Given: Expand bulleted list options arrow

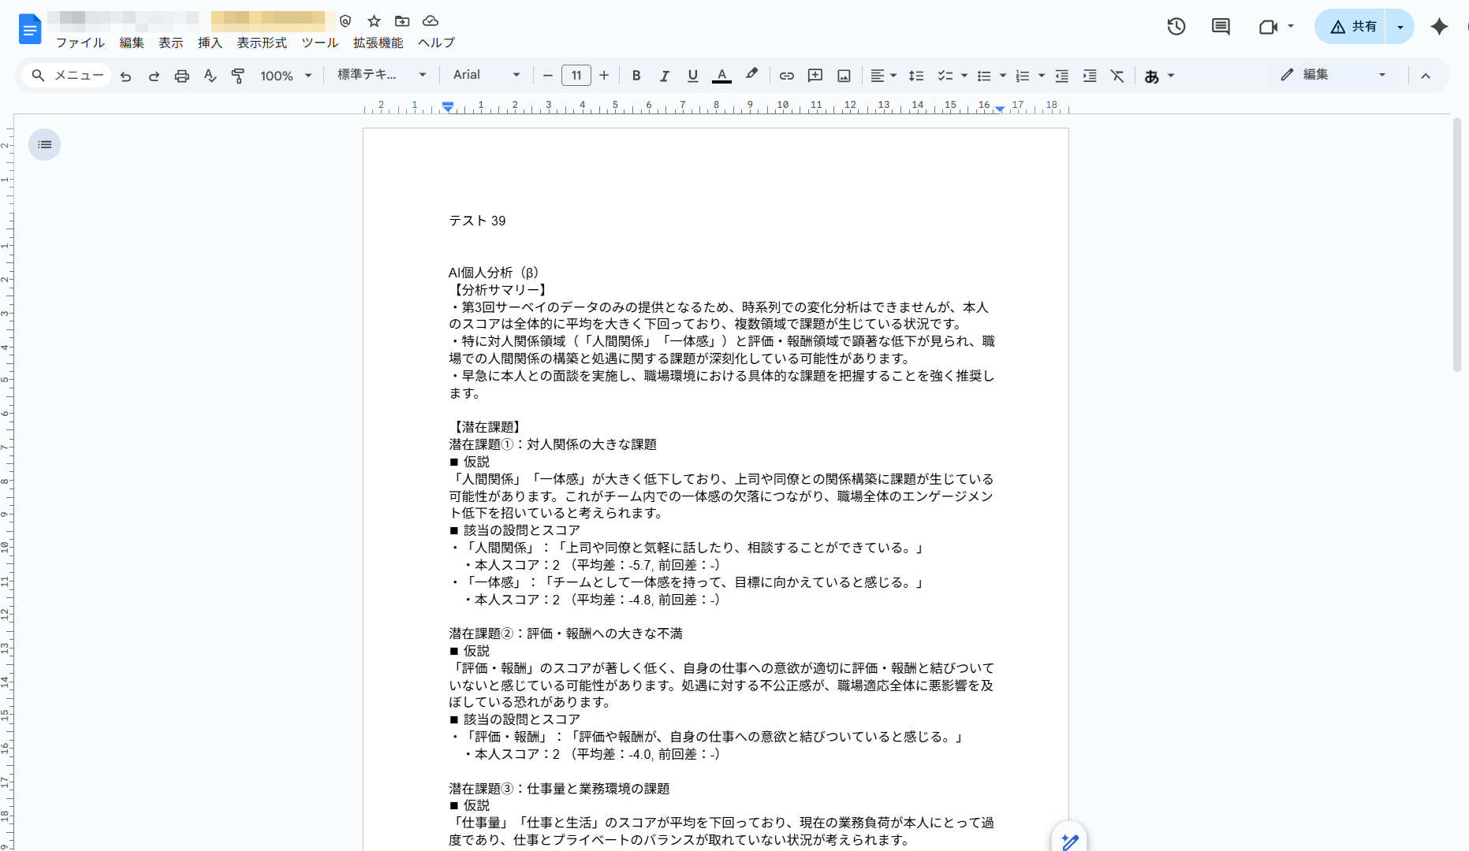Looking at the screenshot, I should tap(1003, 76).
